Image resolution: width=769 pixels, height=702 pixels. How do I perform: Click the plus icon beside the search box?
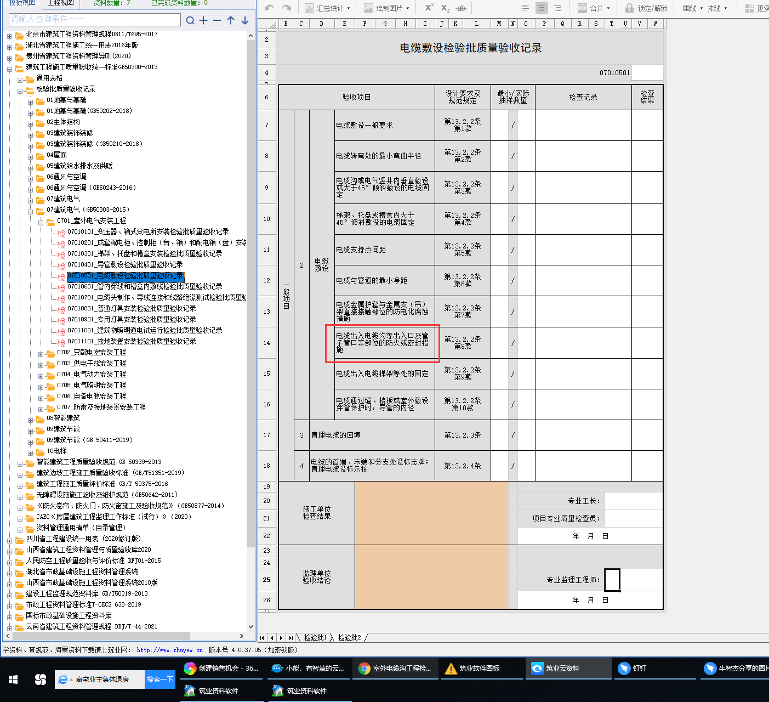coord(203,20)
